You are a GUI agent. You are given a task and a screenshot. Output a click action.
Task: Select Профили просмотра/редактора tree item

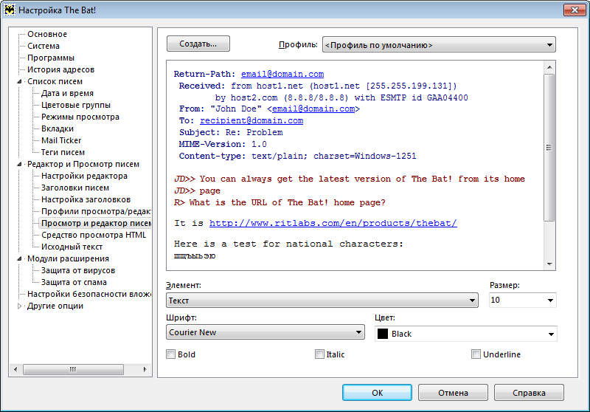coord(96,211)
